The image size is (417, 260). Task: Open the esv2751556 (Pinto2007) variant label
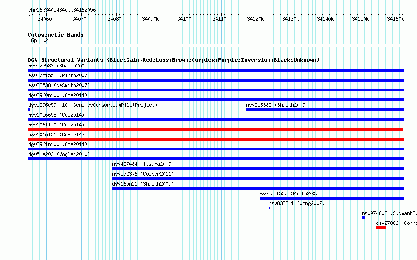(x=59, y=75)
